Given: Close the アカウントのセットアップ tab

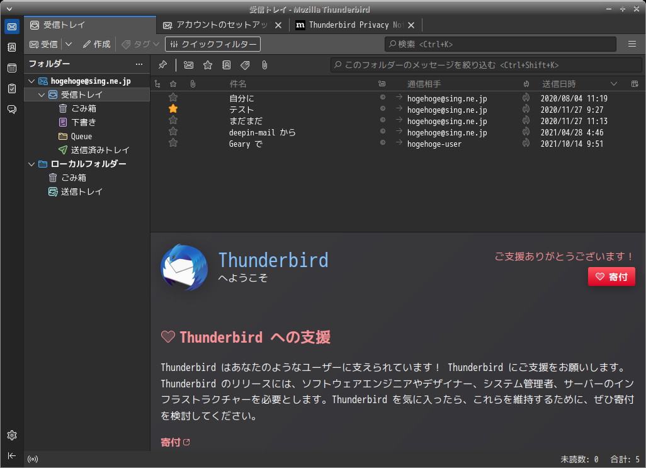Looking at the screenshot, I should click(278, 25).
